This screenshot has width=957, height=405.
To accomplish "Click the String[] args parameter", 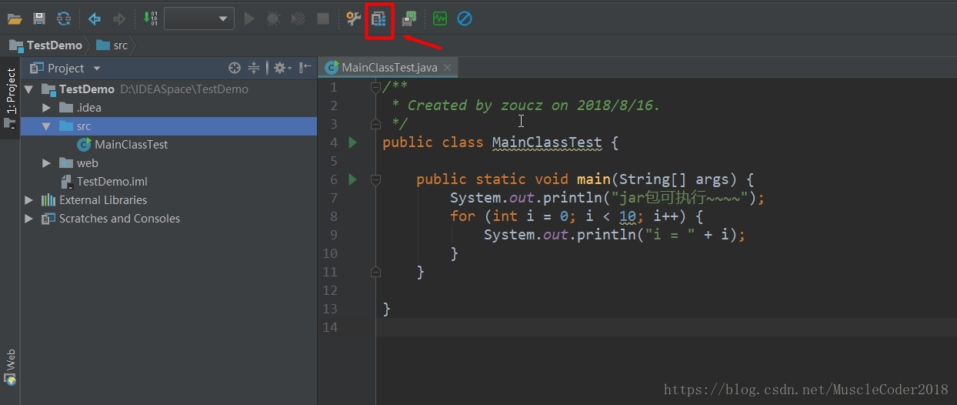I will click(674, 179).
